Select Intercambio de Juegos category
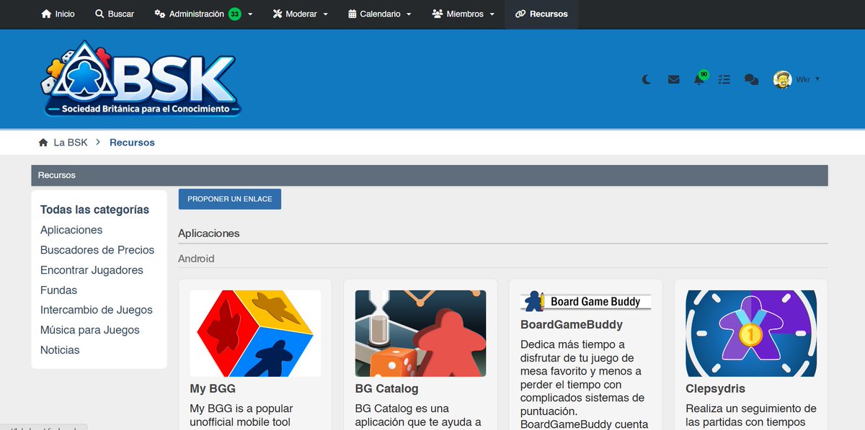Image resolution: width=865 pixels, height=430 pixels. point(97,310)
